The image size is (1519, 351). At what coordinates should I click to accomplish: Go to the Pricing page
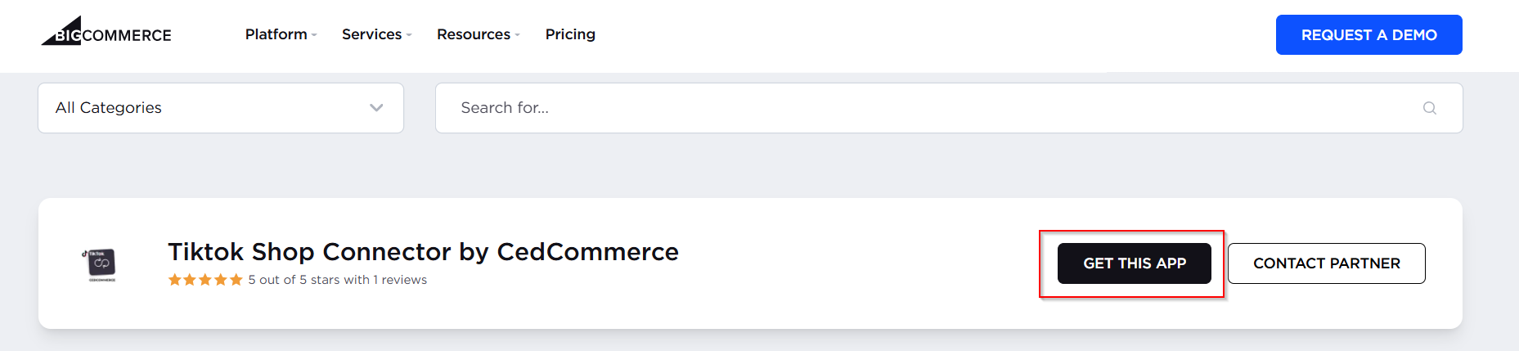tap(570, 34)
